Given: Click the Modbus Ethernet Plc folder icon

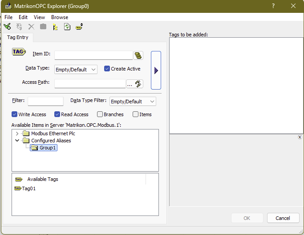Looking at the screenshot, I should tap(26, 133).
